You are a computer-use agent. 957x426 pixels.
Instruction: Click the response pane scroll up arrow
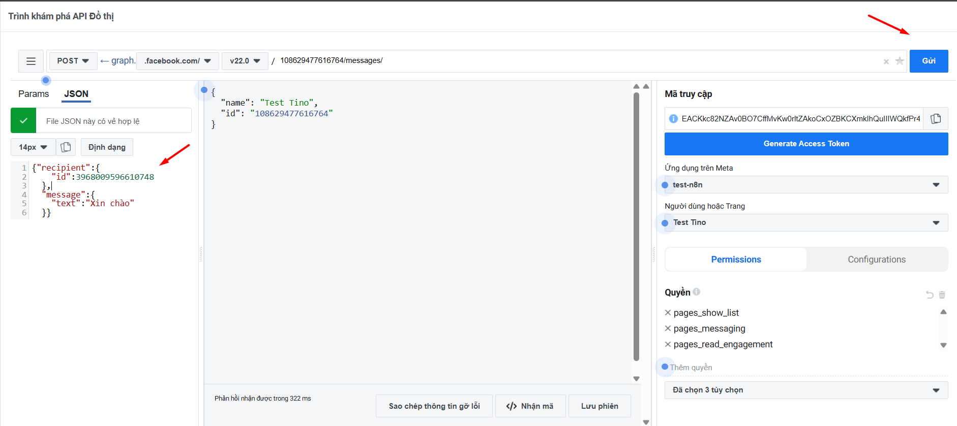click(x=636, y=86)
